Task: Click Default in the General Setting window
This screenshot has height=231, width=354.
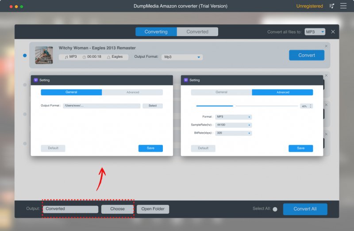Action: [53, 148]
